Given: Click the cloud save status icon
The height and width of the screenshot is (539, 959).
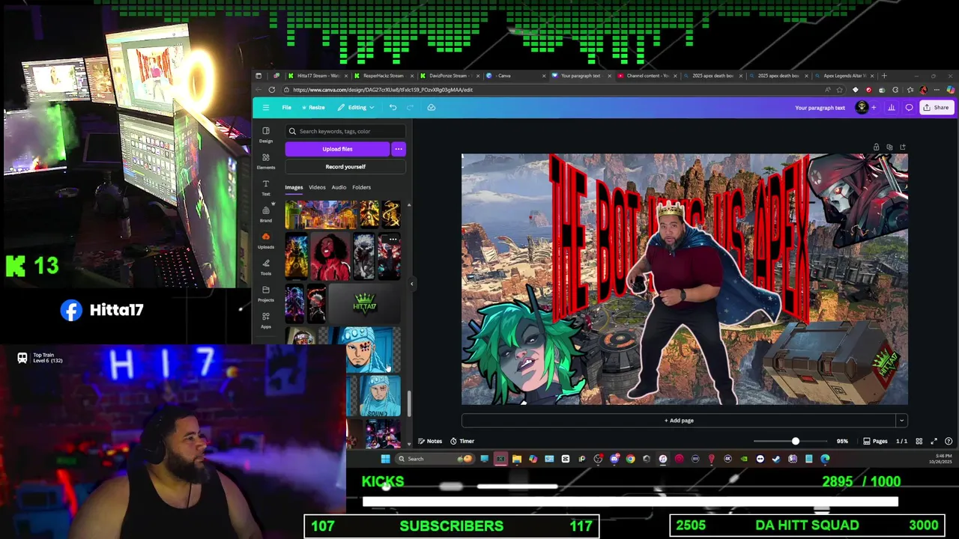Looking at the screenshot, I should 431,107.
